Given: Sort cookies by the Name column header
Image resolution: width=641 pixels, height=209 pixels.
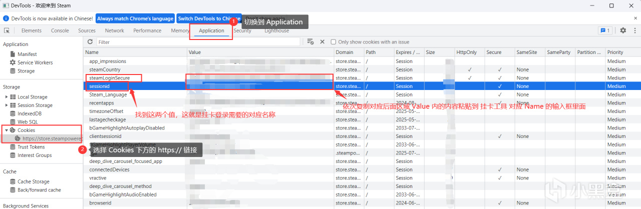Looking at the screenshot, I should click(x=135, y=52).
